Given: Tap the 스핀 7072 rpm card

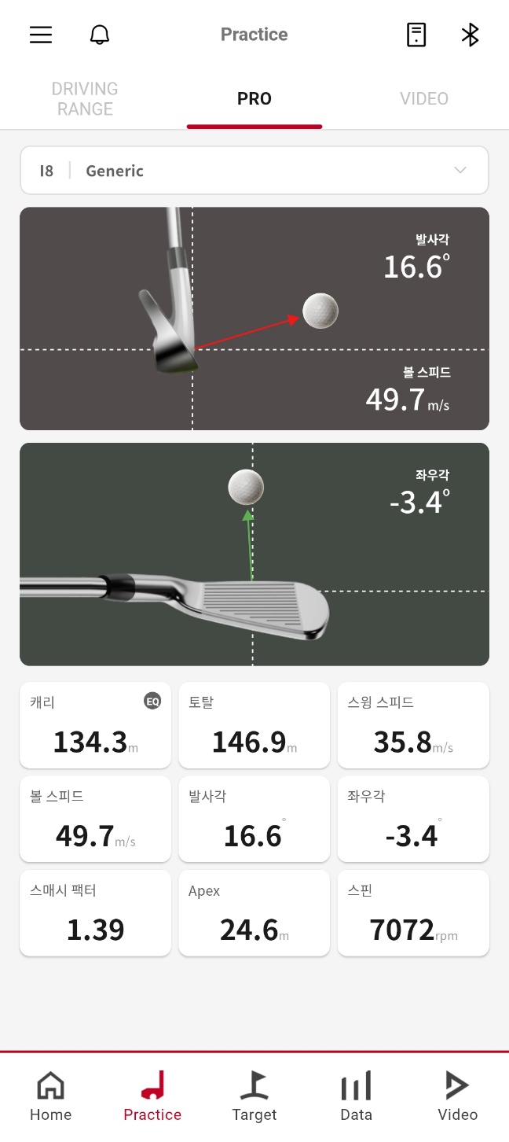Looking at the screenshot, I should [413, 913].
